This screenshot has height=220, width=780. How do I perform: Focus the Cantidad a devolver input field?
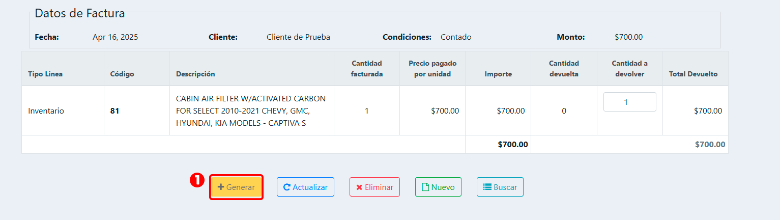(x=629, y=102)
